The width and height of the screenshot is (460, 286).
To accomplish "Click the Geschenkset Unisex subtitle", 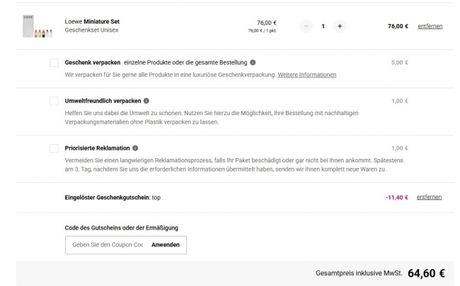I will click(x=91, y=30).
